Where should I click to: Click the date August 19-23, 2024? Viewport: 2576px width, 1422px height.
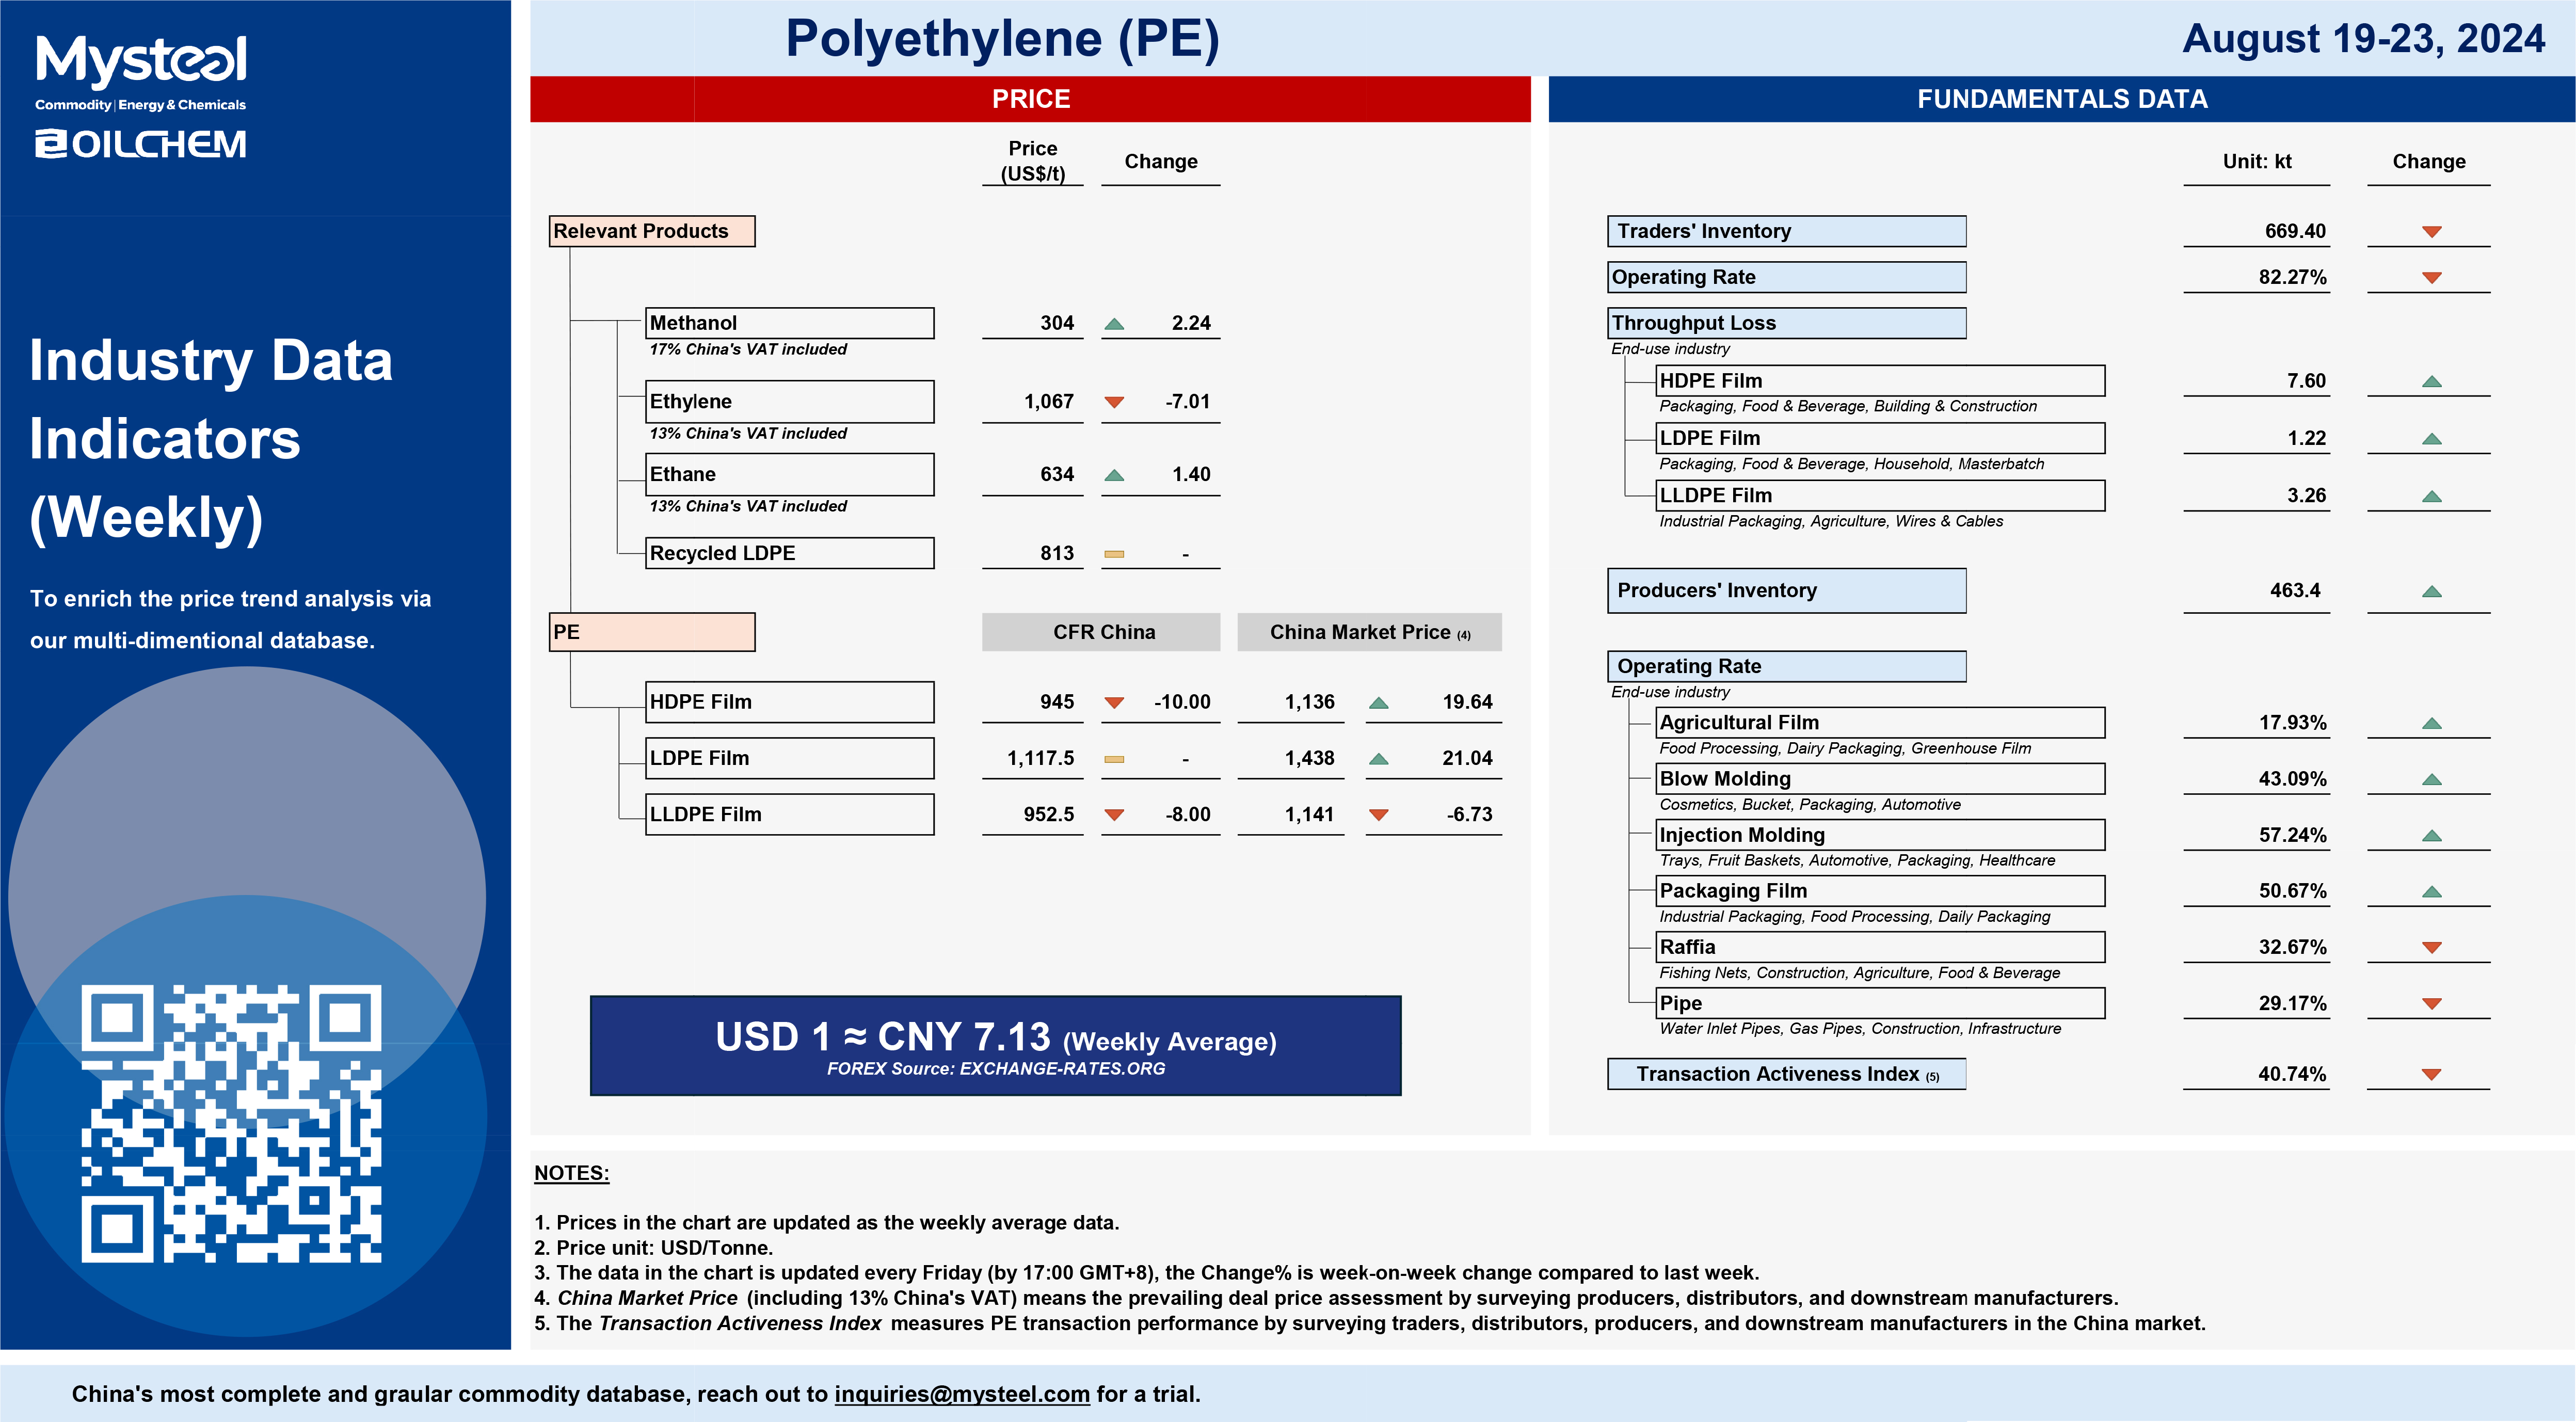2363,39
